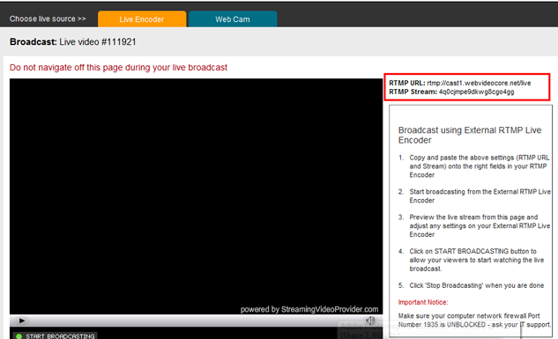Image resolution: width=558 pixels, height=339 pixels.
Task: Switch to the Live Encoder tab
Action: click(x=142, y=19)
